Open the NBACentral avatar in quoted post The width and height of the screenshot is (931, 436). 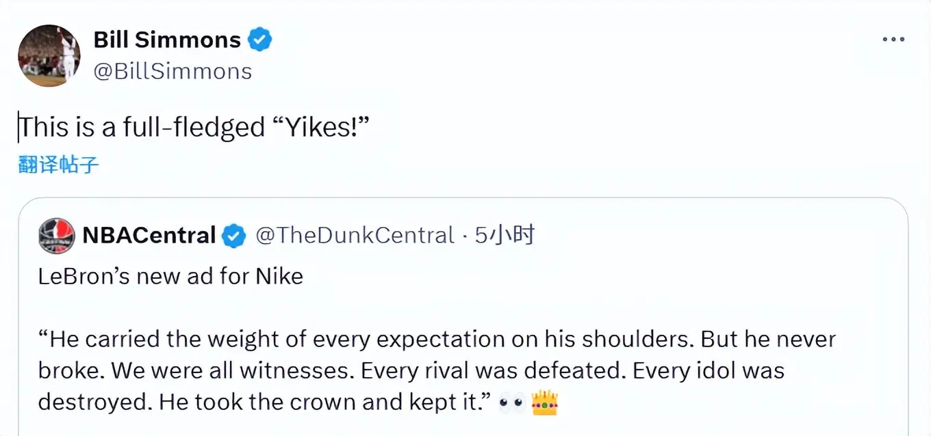pyautogui.click(x=57, y=236)
